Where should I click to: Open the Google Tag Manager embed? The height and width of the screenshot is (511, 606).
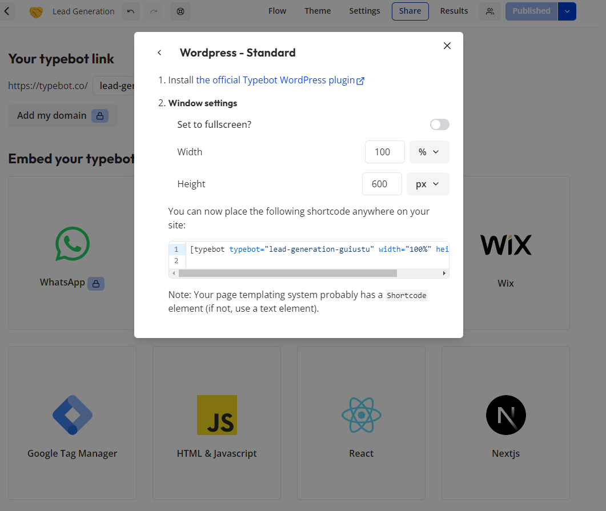tap(73, 423)
